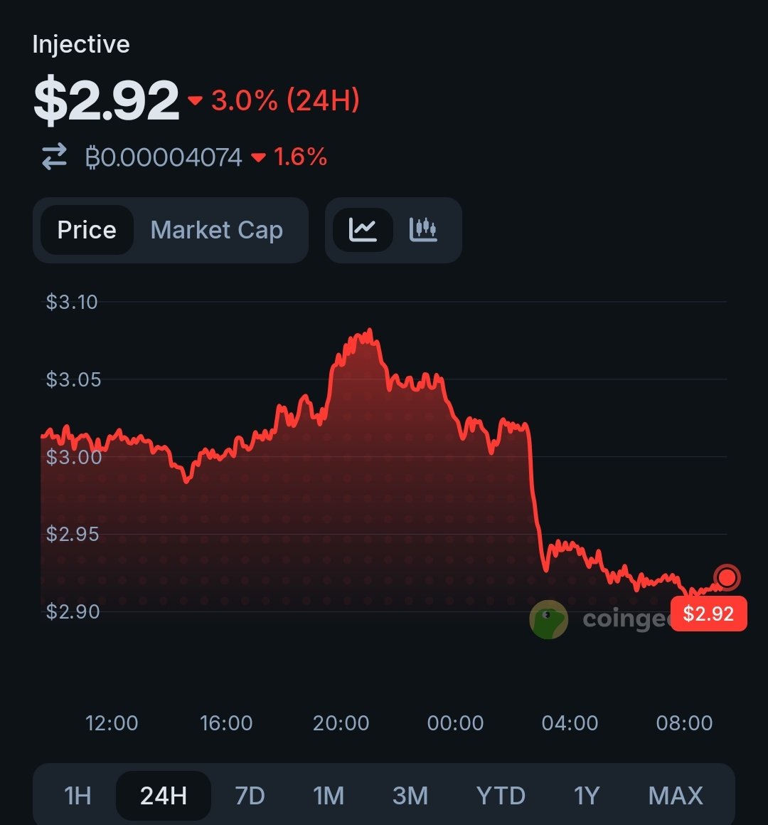
Task: Show the MAX price history
Action: 676,795
